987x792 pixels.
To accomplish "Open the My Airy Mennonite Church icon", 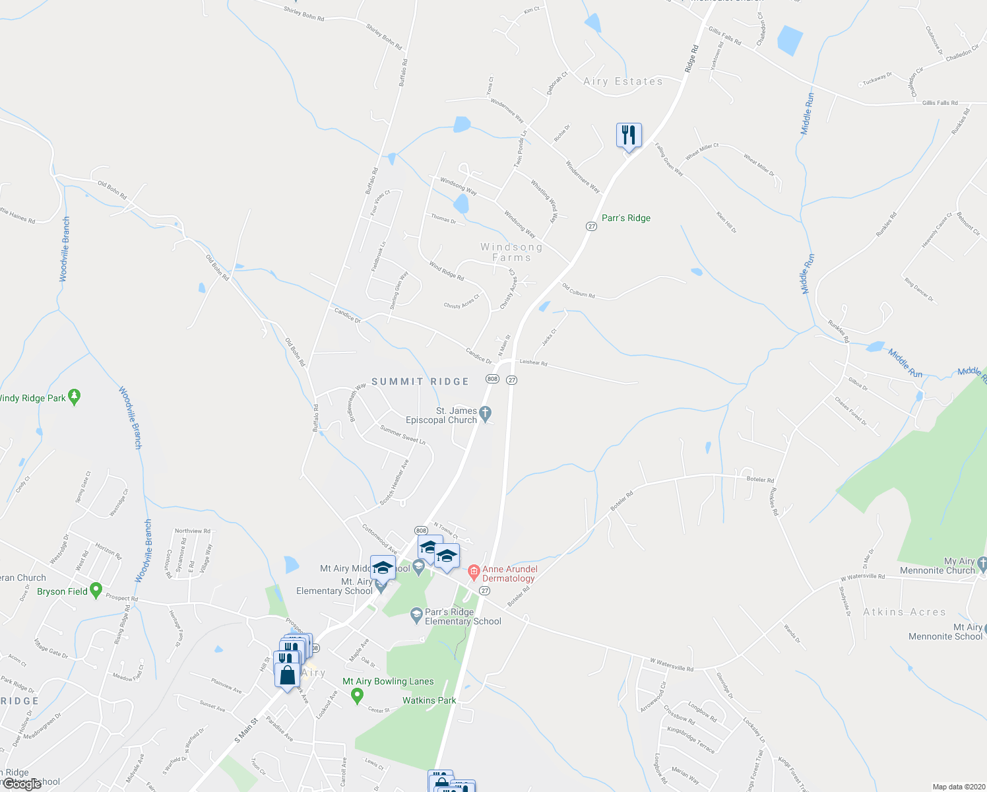I will [982, 563].
